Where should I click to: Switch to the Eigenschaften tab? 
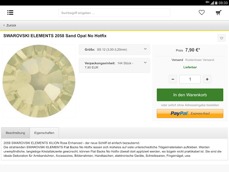point(44,133)
